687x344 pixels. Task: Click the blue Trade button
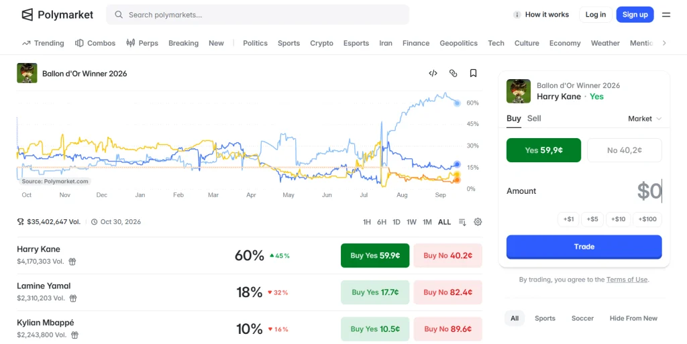point(584,247)
